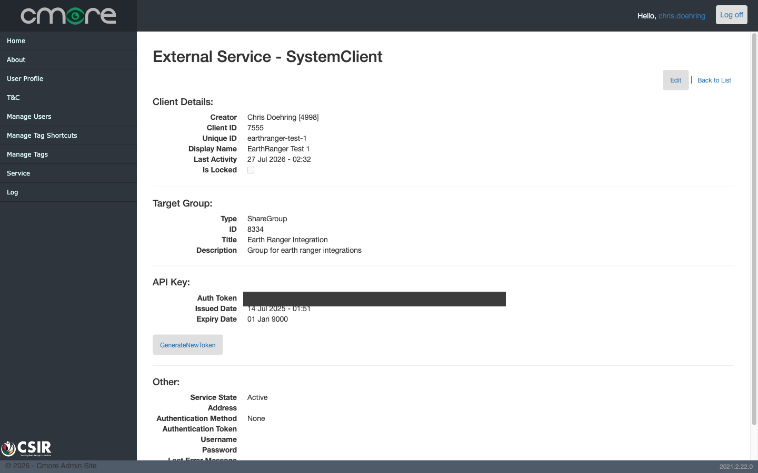The width and height of the screenshot is (758, 473).
Task: Click Display Name value EarthRanger Test 1
Action: coord(278,149)
